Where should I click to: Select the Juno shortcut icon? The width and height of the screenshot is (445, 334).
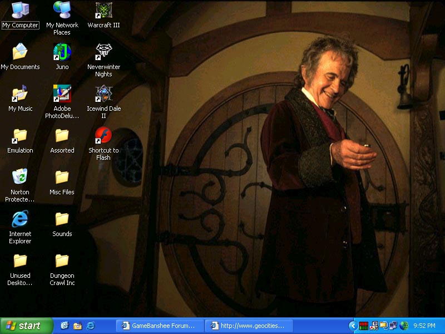62,57
